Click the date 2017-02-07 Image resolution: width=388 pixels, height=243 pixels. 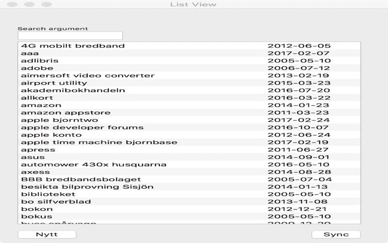coord(299,53)
